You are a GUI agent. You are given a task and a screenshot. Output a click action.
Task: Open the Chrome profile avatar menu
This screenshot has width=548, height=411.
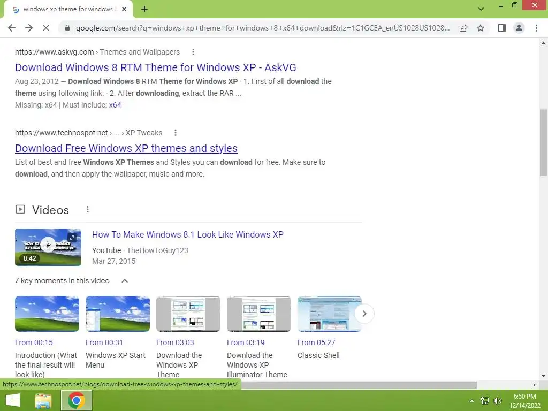(519, 28)
